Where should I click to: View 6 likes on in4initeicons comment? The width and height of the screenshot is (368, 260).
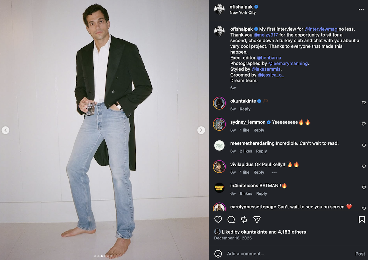click(246, 193)
